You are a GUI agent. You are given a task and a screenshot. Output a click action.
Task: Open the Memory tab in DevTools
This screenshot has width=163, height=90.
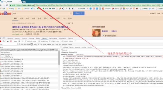point(18,38)
